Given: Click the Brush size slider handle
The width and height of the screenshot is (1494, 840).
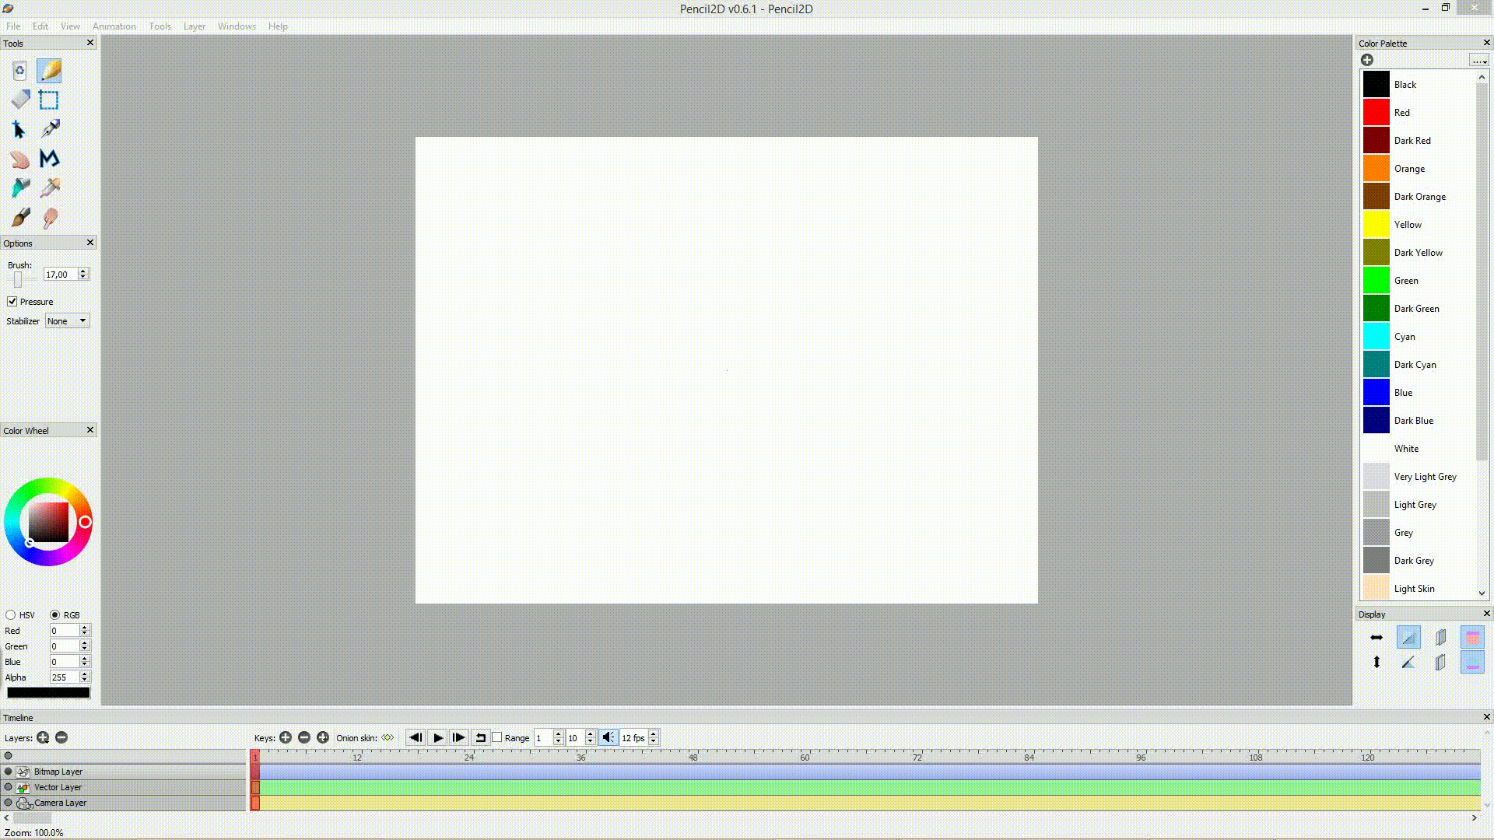Looking at the screenshot, I should (x=18, y=279).
